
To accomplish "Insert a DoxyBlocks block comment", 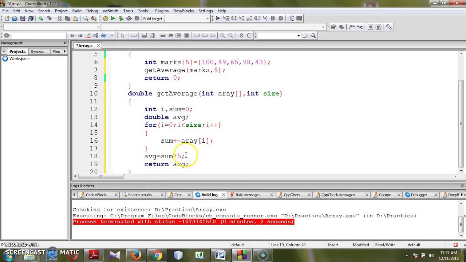I will click(x=352, y=27).
